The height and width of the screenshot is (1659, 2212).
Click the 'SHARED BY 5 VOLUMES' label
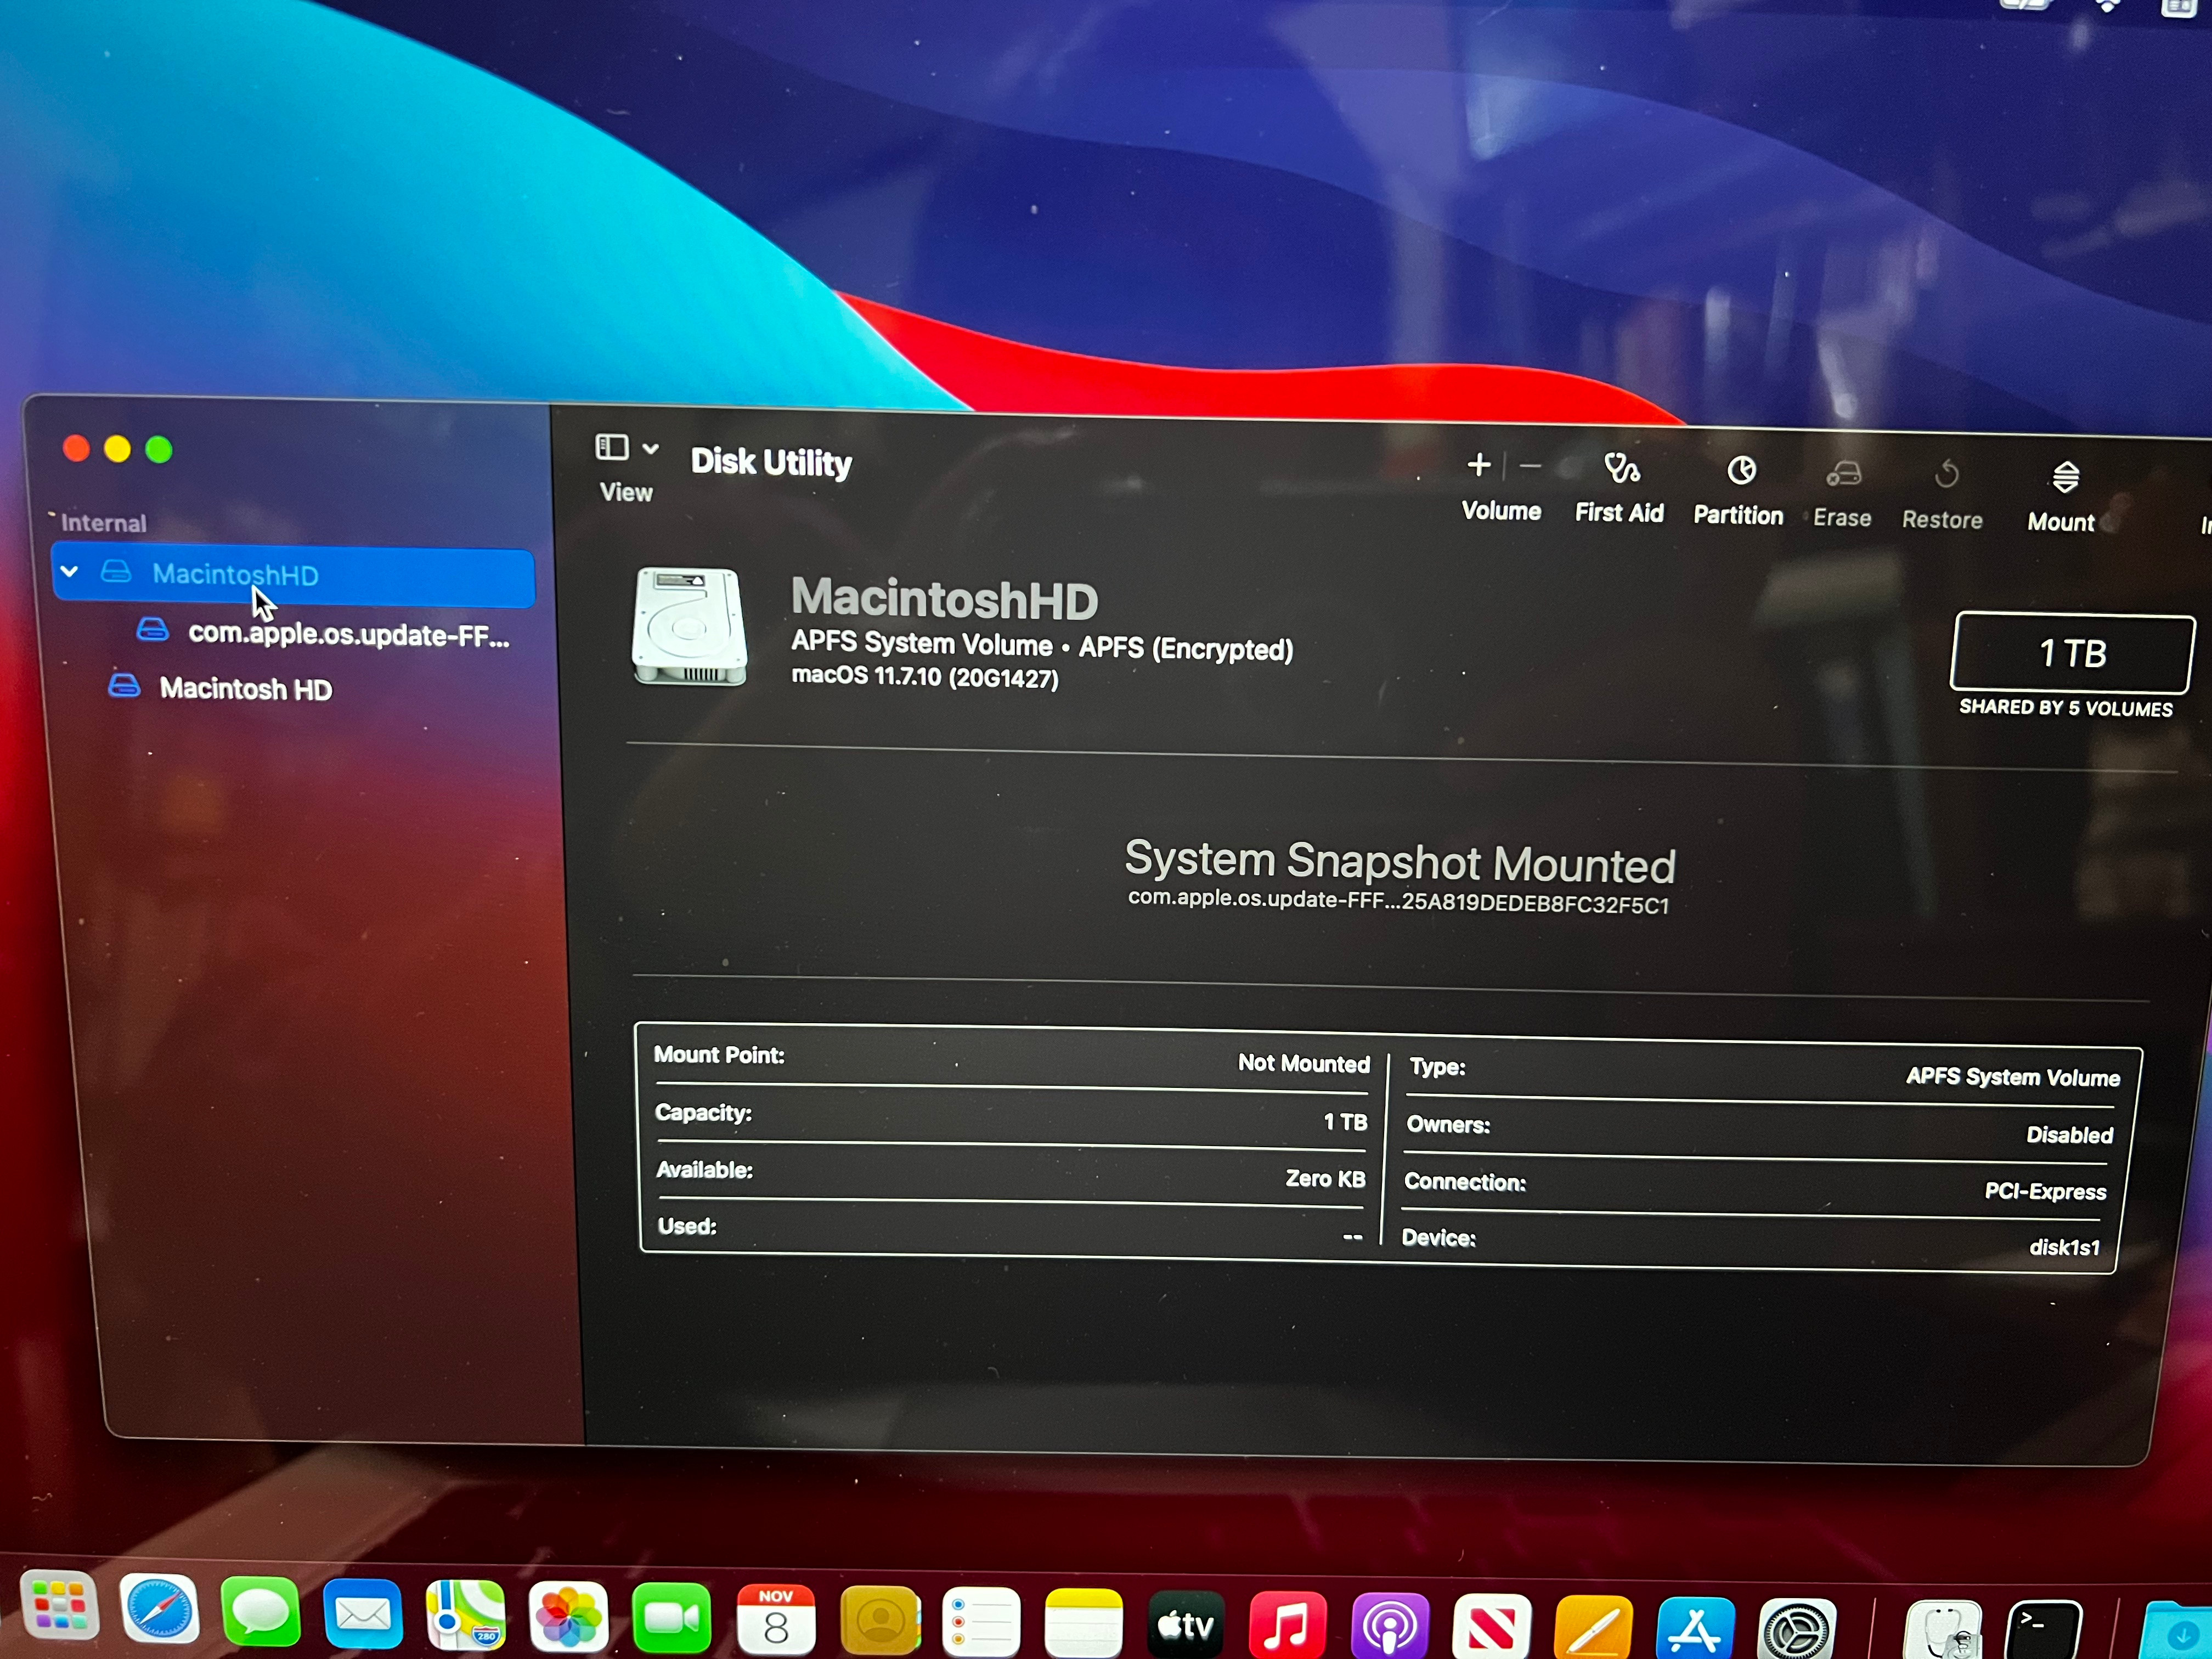click(x=2065, y=708)
